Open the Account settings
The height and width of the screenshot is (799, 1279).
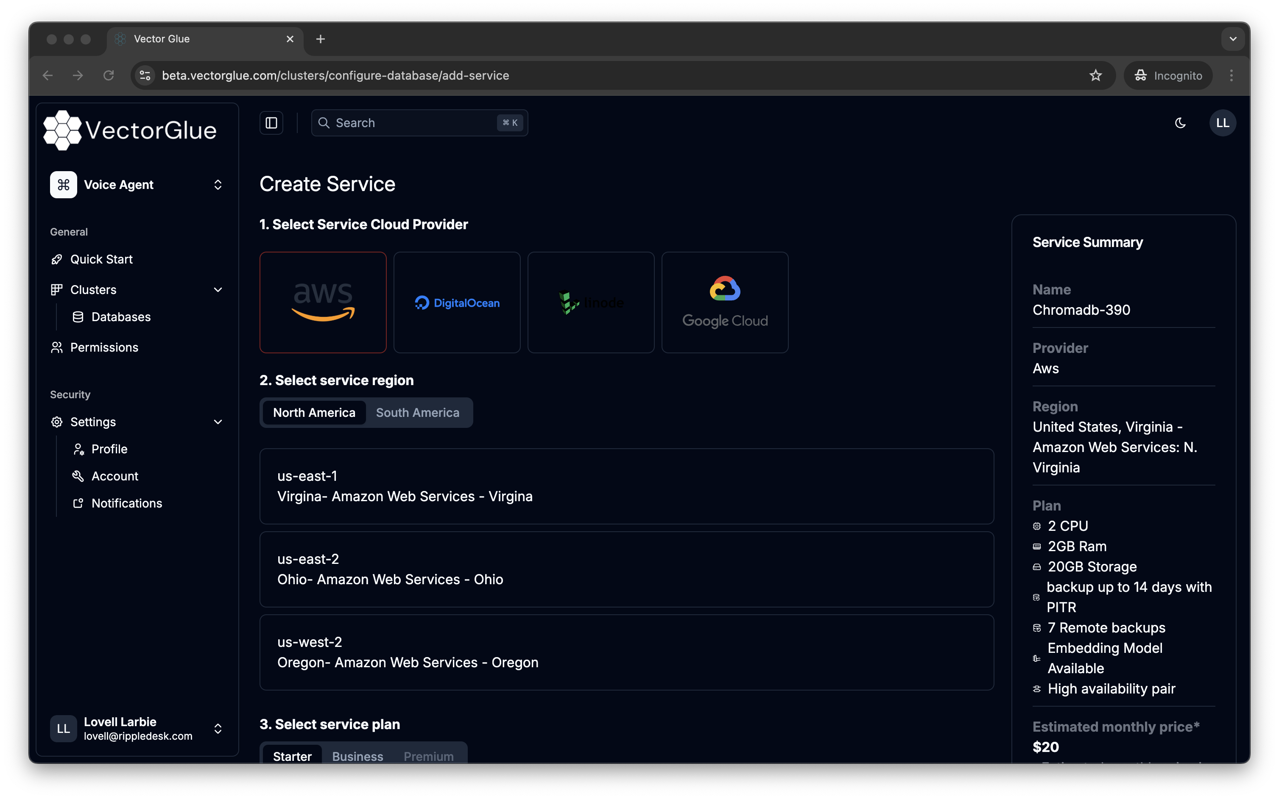click(x=115, y=476)
